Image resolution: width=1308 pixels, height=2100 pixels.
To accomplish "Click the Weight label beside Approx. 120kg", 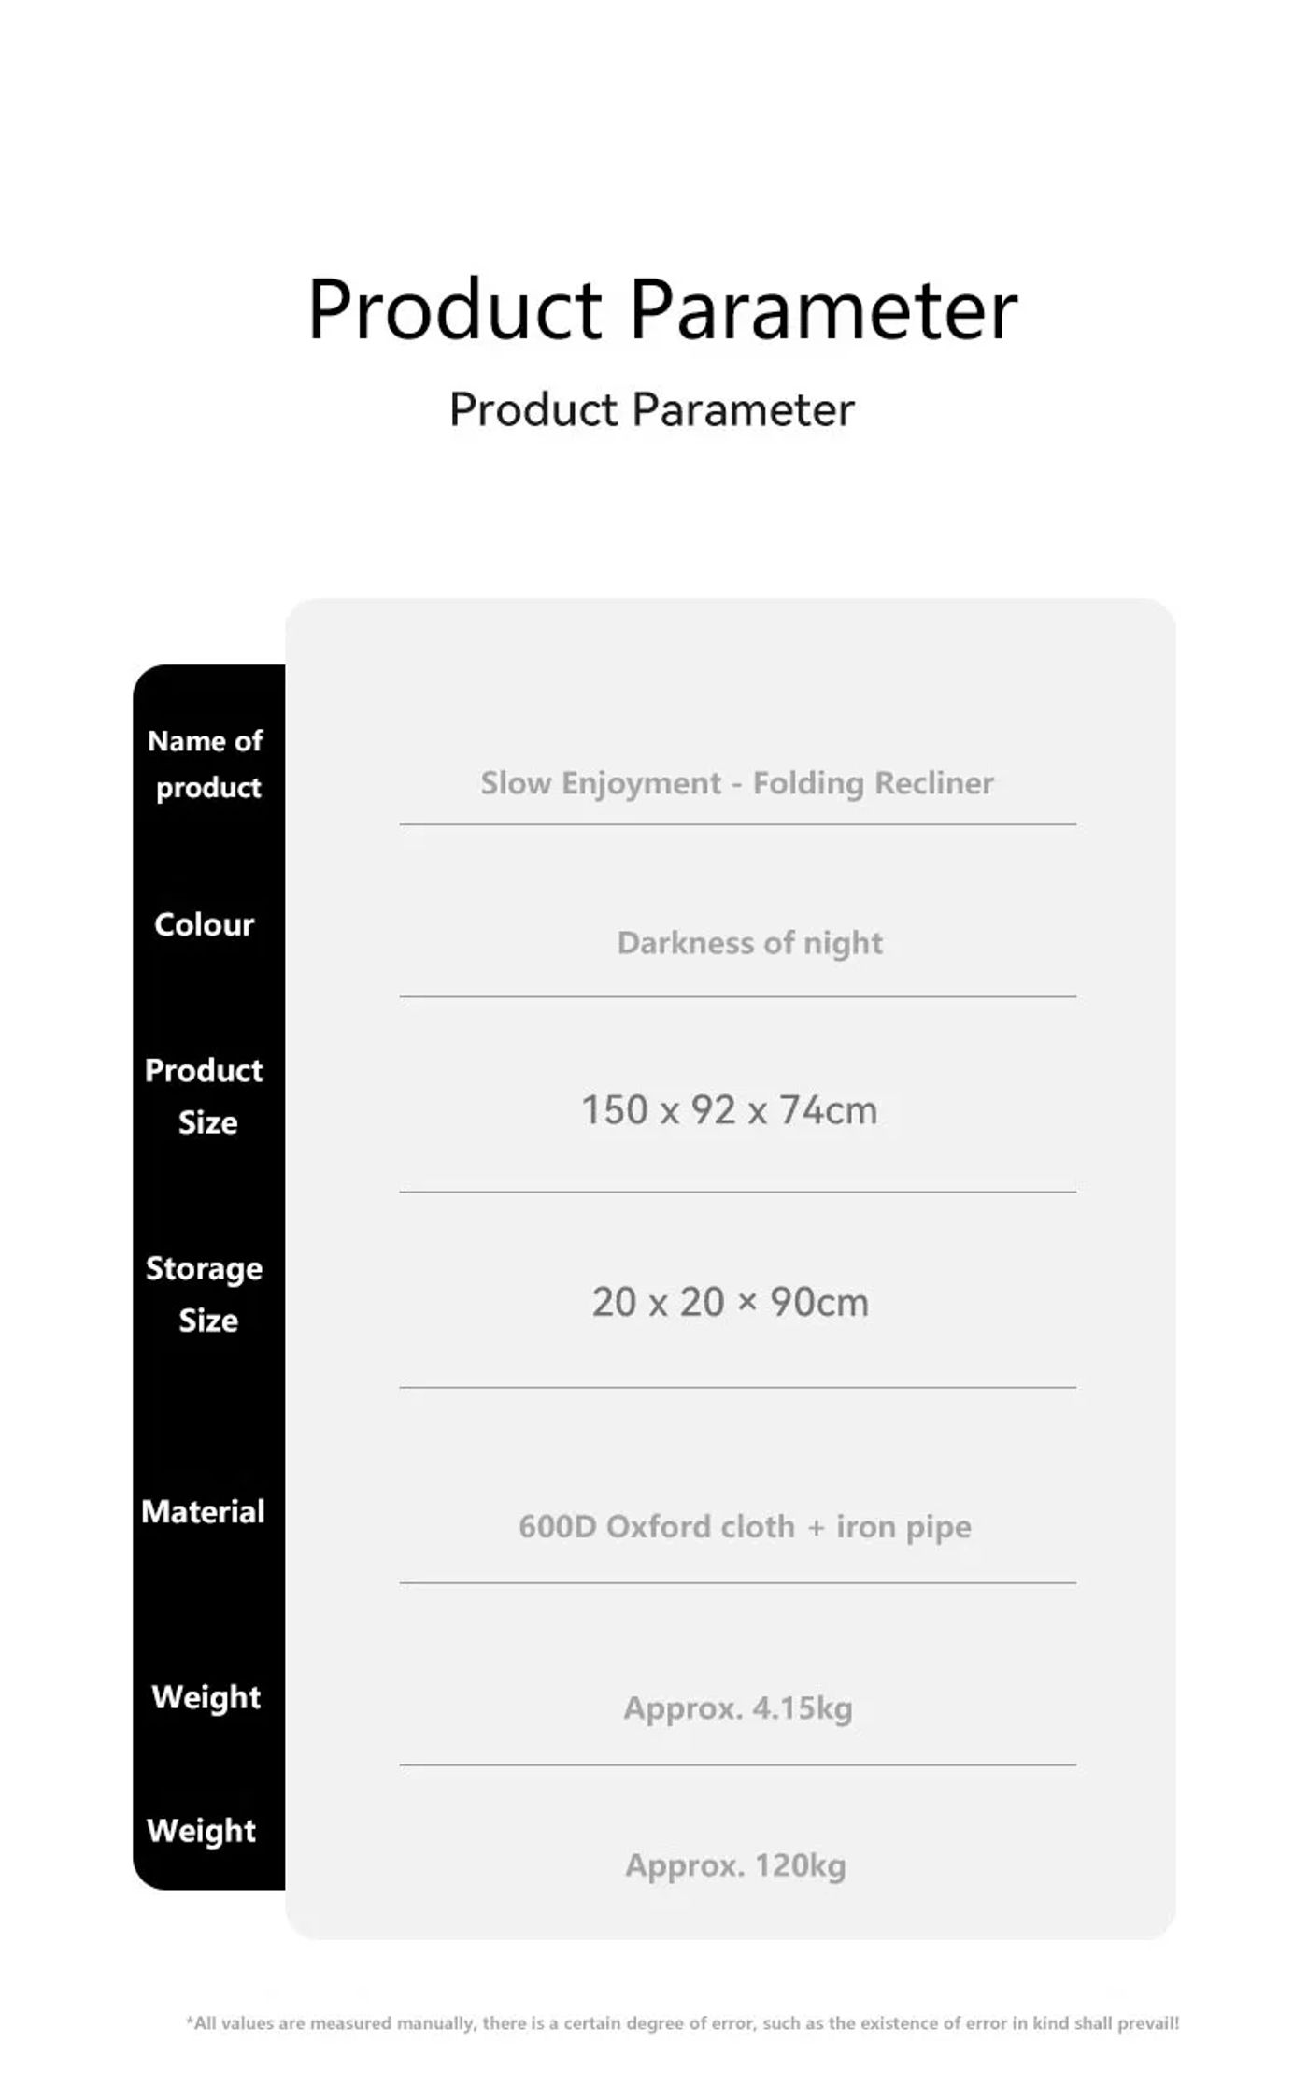I will pos(201,1829).
